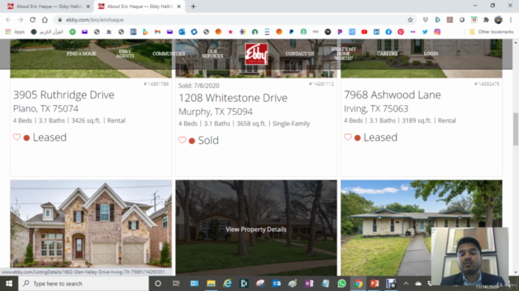Viewport: 519px width, 291px height.
Task: Open 7968 Ashwood Lane listing title
Action: click(x=392, y=95)
